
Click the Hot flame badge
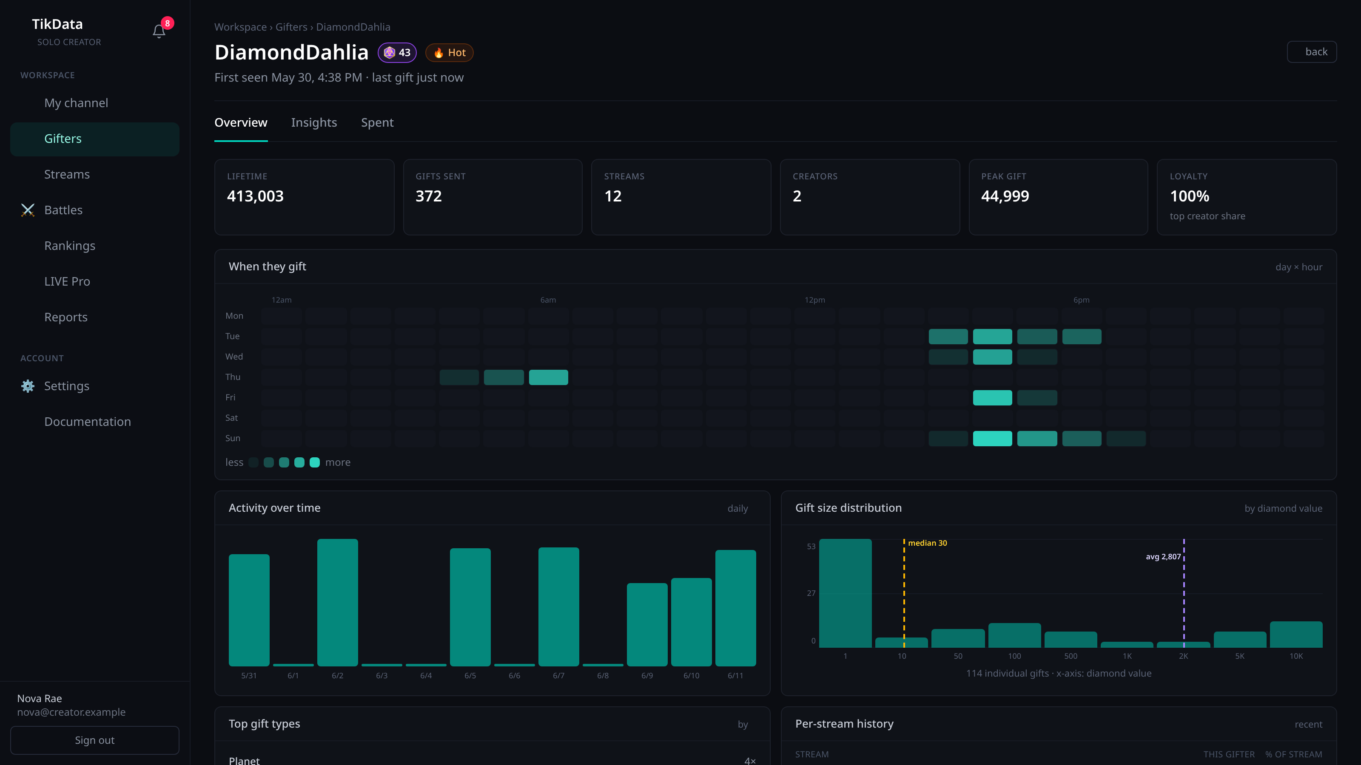coord(449,52)
